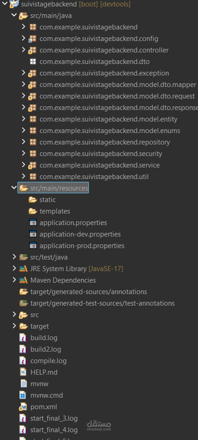Click the application-dev.properties file icon
198x440 pixels.
33,234
